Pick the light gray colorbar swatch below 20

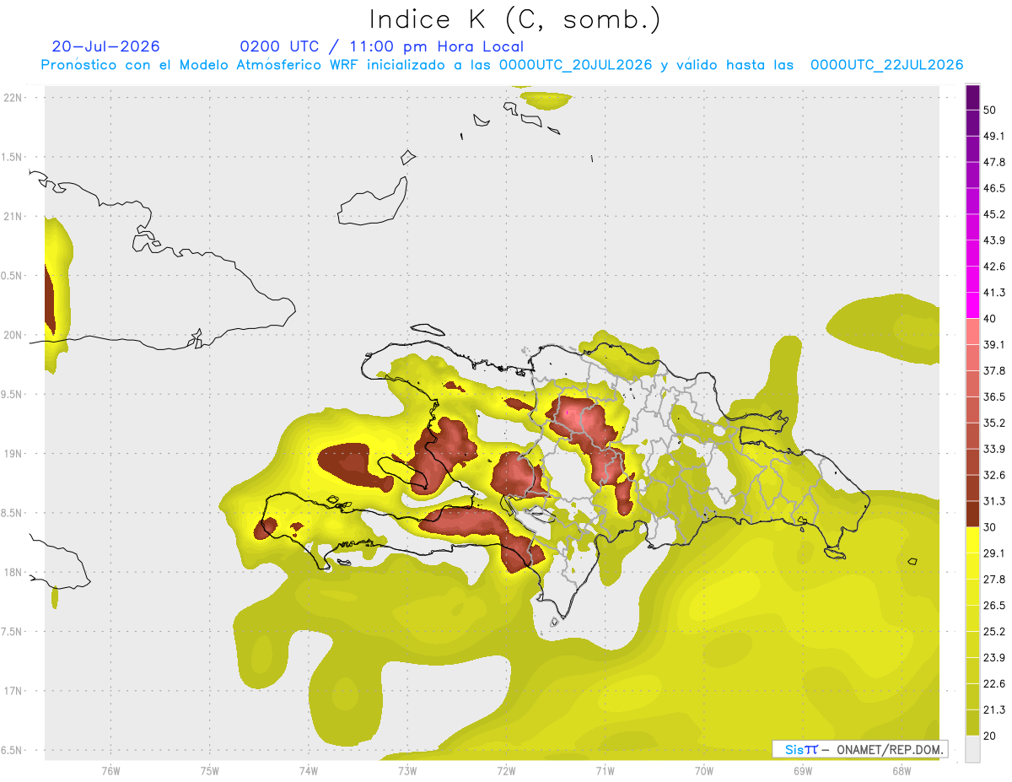pyautogui.click(x=972, y=749)
